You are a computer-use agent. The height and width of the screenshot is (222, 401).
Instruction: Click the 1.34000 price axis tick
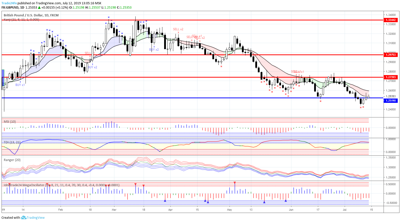click(391, 15)
